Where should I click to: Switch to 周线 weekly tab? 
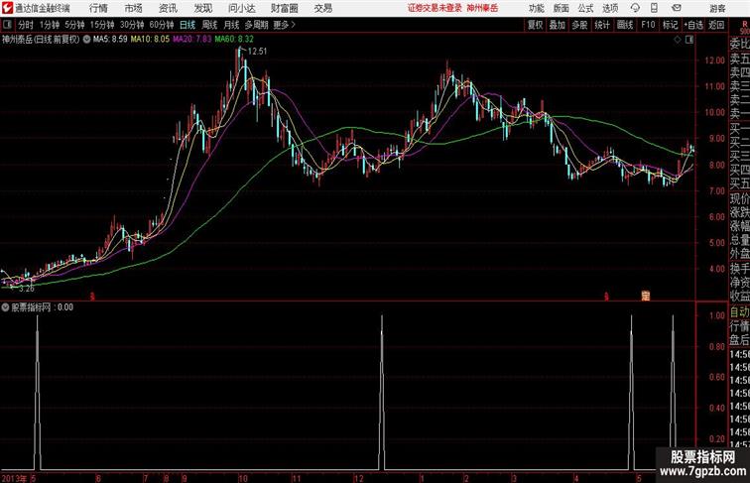click(209, 25)
